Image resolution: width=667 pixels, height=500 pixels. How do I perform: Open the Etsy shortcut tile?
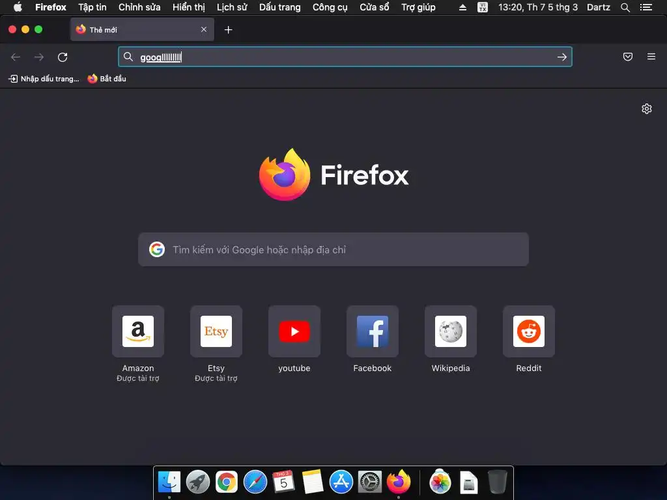[x=216, y=331]
